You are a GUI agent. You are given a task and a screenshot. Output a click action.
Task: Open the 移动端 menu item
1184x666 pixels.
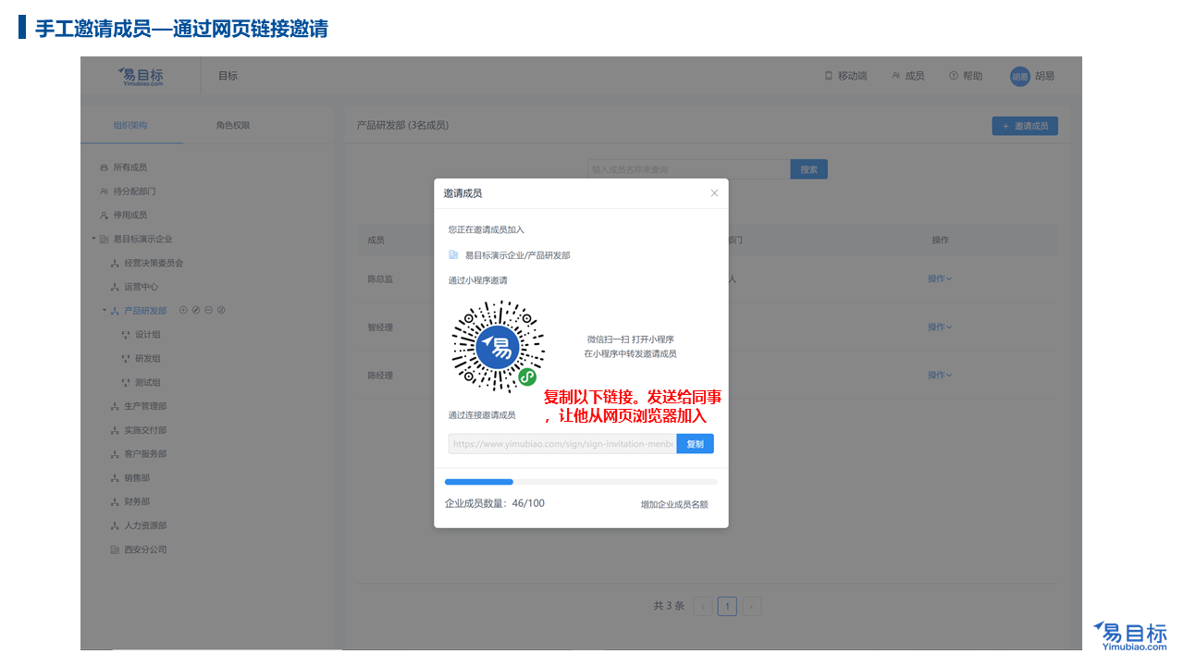pyautogui.click(x=845, y=76)
